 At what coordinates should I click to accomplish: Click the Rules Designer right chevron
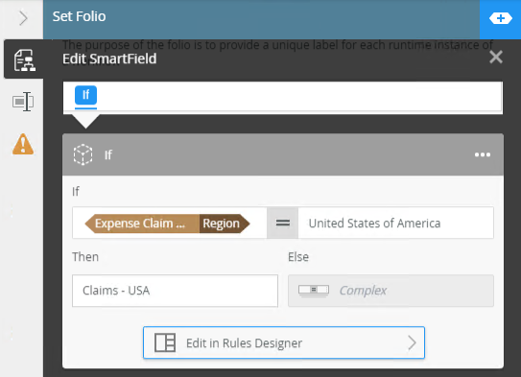412,342
